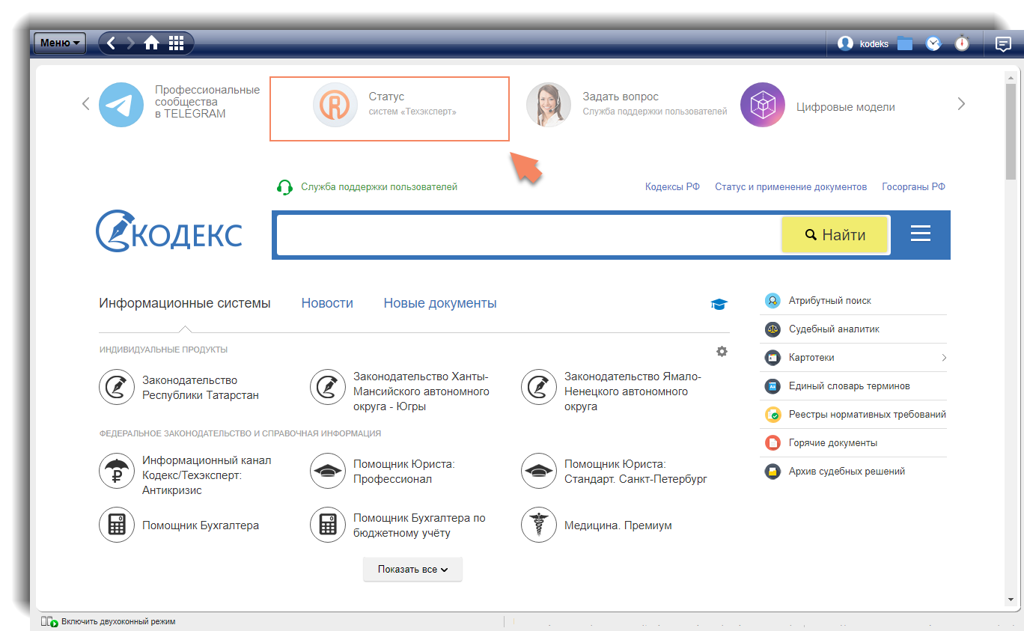This screenshot has height=631, width=1024.
Task: Click the yellow Найти search button
Action: click(835, 235)
